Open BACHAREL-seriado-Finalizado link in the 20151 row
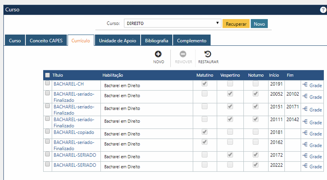Image resolution: width=327 pixels, height=180 pixels. coord(74,110)
